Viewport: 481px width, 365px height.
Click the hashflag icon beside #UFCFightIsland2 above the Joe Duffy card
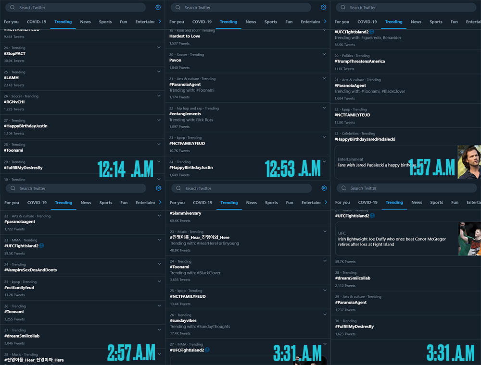[x=372, y=216]
